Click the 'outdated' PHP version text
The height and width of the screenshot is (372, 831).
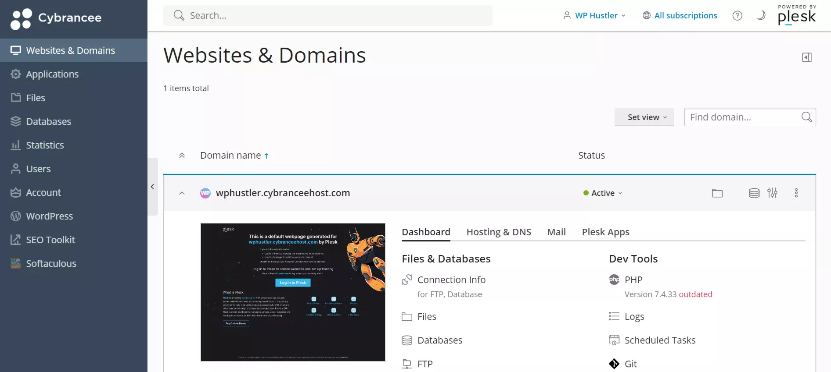[x=695, y=294]
